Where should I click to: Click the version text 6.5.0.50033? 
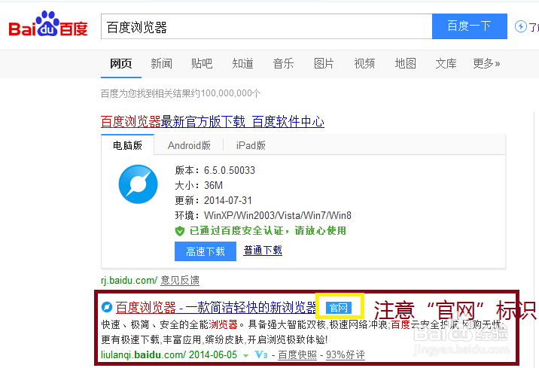coord(230,170)
